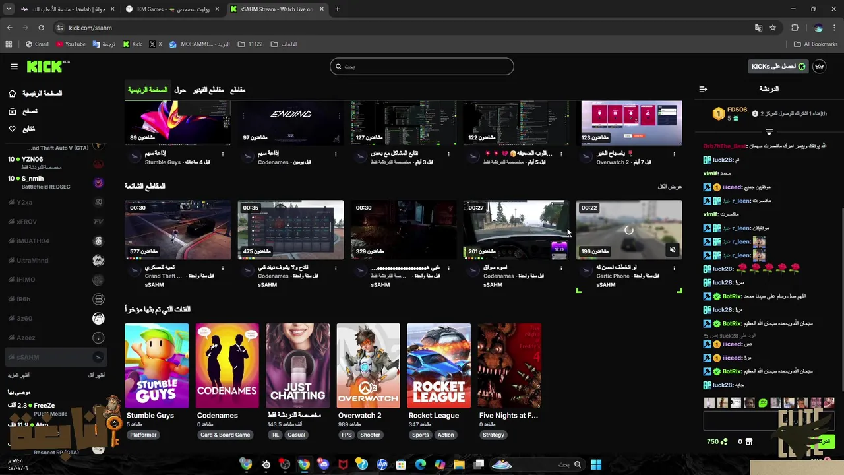Open the Kick hamburger sidebar menu

14,67
